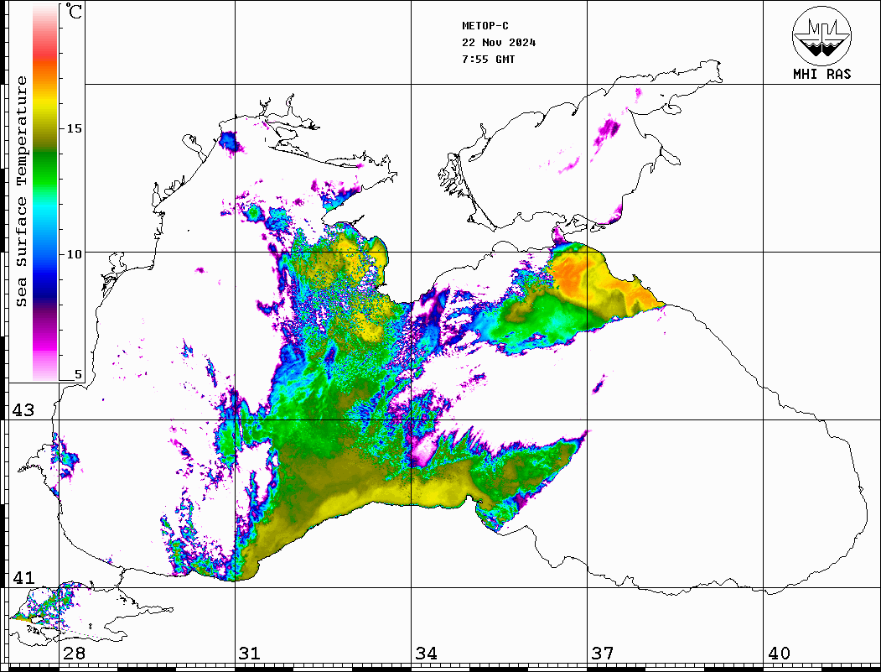Click the date '22 Nov 2024'
This screenshot has height=672, width=881.
point(499,43)
